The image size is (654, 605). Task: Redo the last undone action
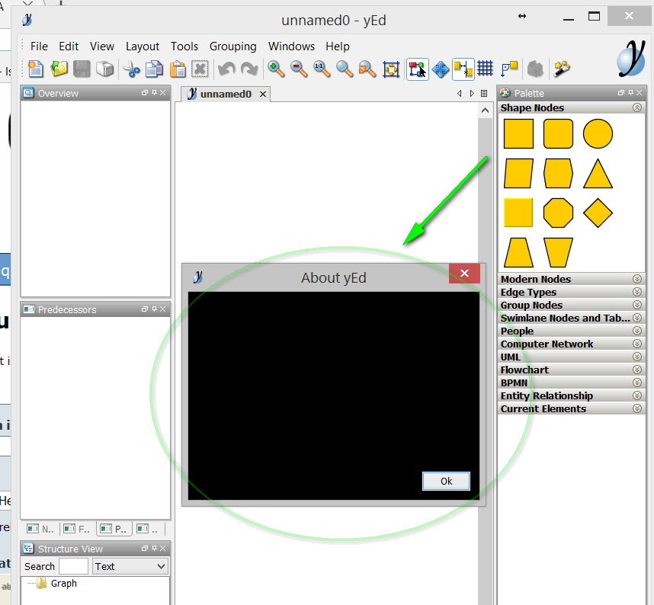(x=249, y=69)
